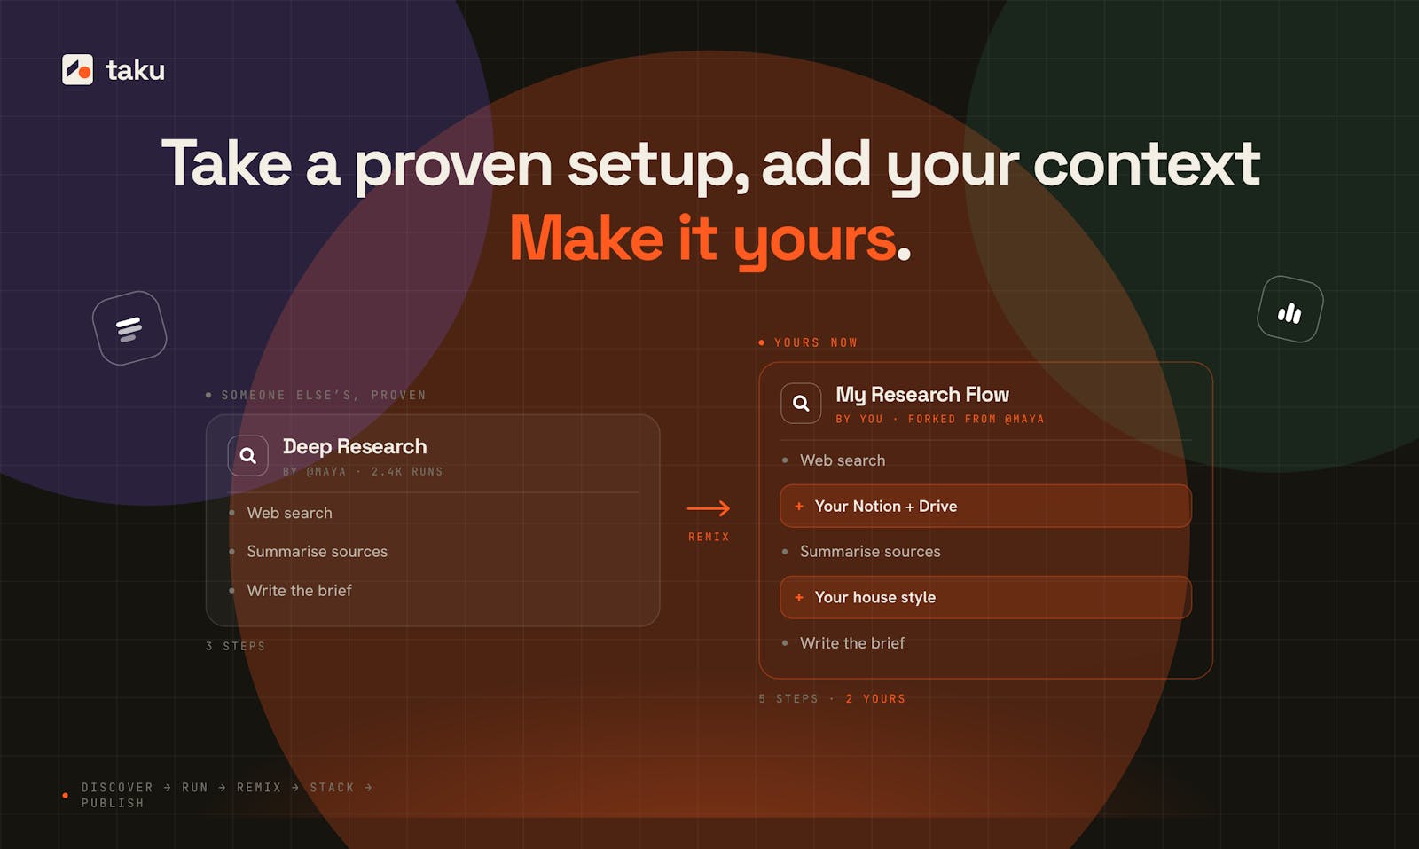The width and height of the screenshot is (1419, 849).
Task: Click STACK in the bottom breadcrumb
Action: click(332, 787)
